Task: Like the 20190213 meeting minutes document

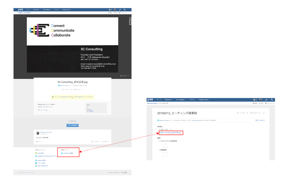Action: tap(237, 113)
